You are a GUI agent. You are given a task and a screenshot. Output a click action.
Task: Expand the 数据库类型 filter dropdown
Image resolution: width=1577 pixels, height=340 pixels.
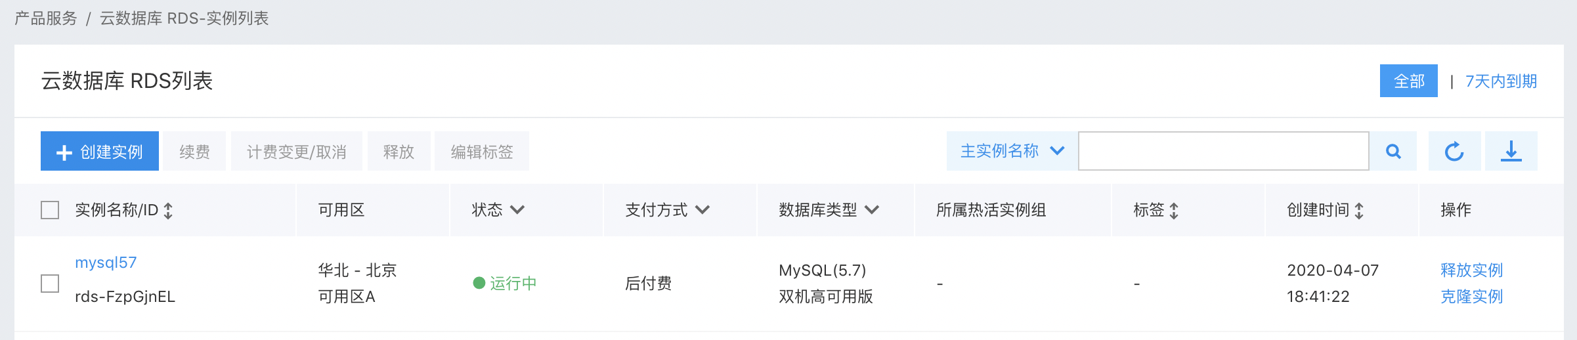[x=872, y=210]
